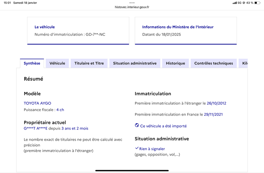Tap the 15:01 clock in status bar
Screen dimensions: 264x173
tap(7, 3)
